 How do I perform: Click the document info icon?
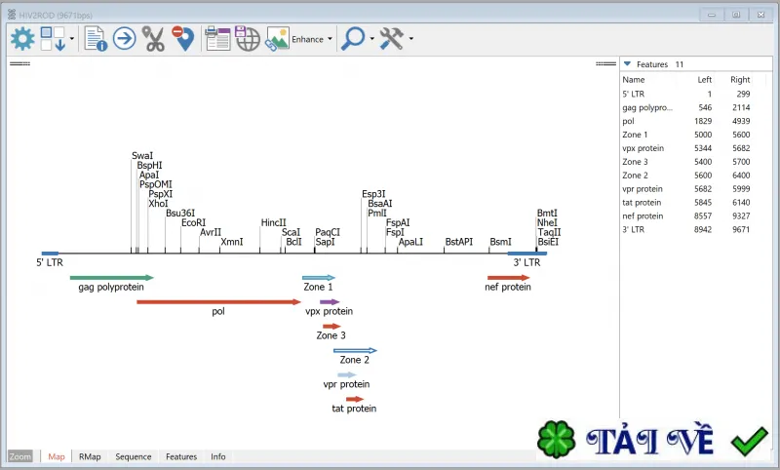[x=96, y=39]
